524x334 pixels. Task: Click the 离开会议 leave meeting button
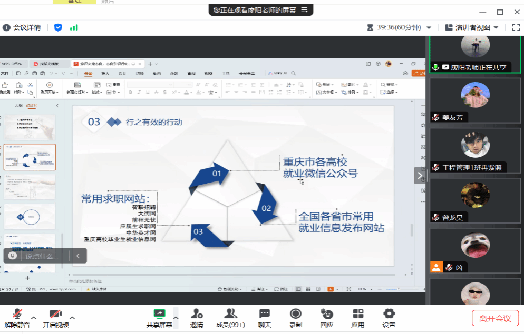[x=495, y=318]
